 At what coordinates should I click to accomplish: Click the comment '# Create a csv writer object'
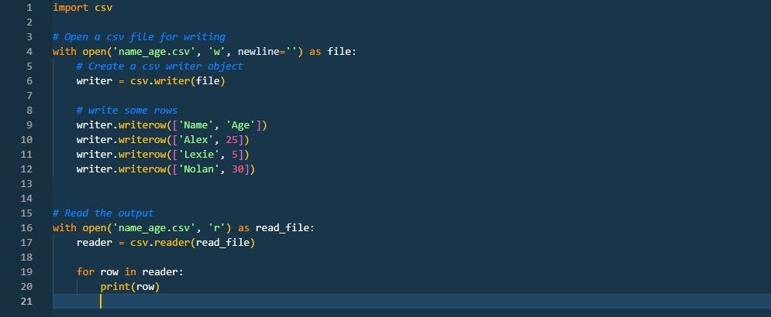tap(160, 66)
